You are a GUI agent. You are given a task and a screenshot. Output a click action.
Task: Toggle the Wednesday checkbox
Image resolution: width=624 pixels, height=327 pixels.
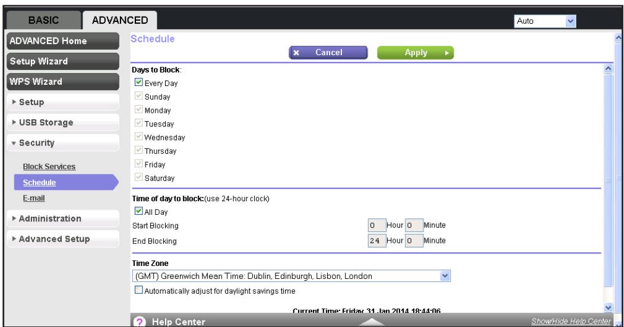[x=138, y=136]
